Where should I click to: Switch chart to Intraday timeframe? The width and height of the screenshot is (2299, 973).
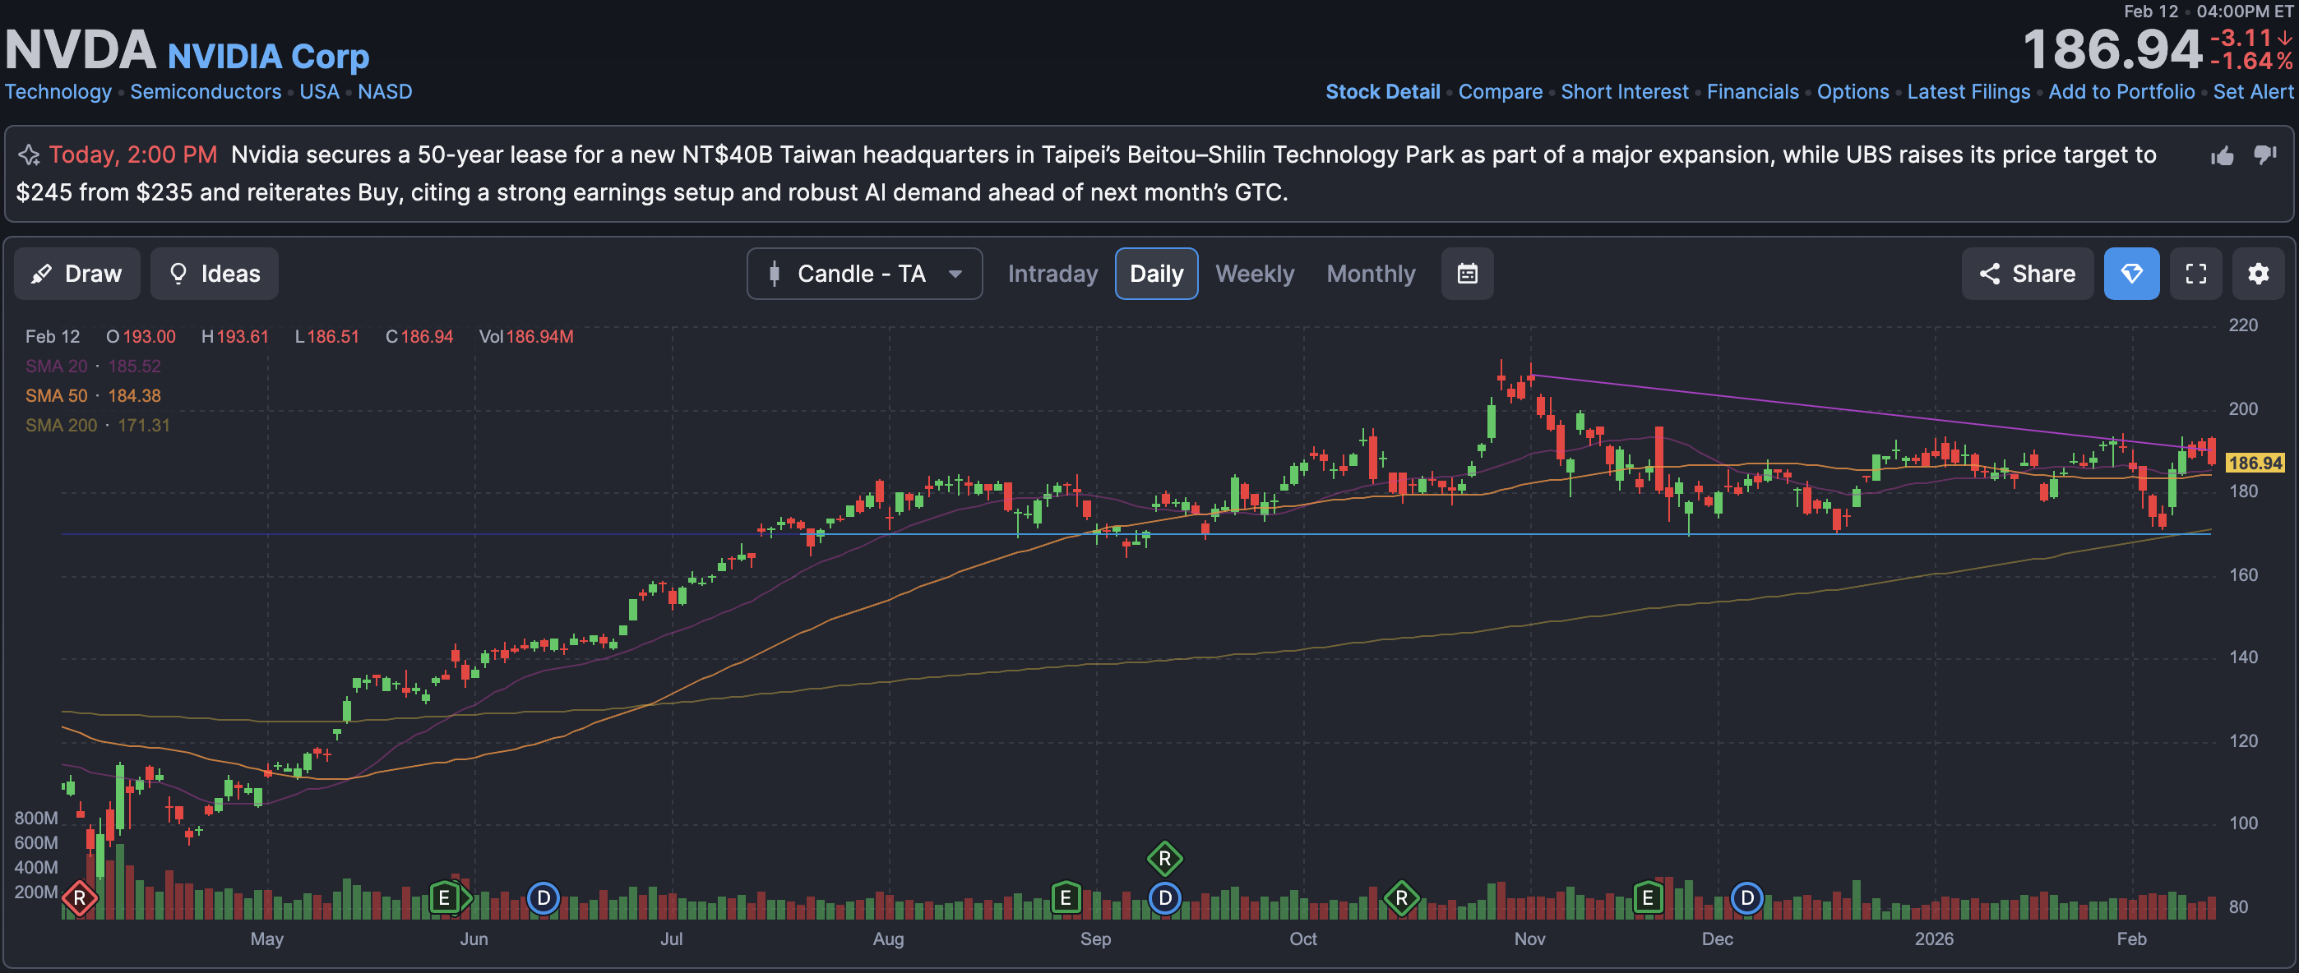pos(1052,274)
